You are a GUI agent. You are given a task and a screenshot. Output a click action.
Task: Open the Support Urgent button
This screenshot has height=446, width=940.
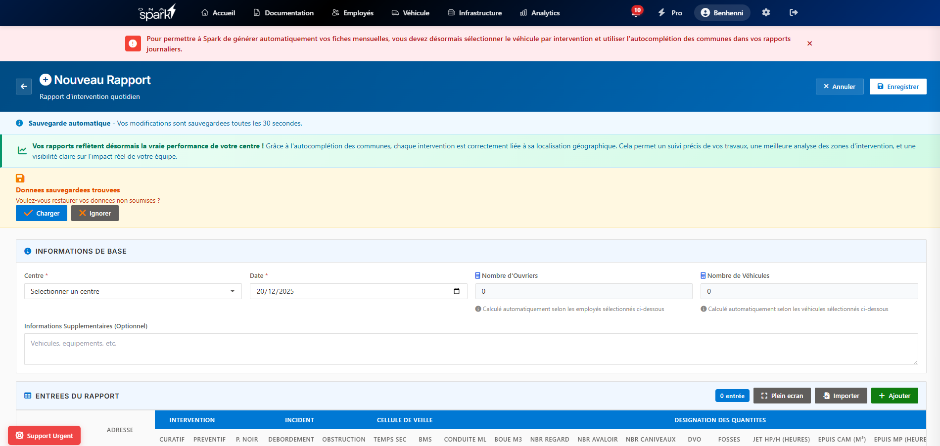coord(44,436)
